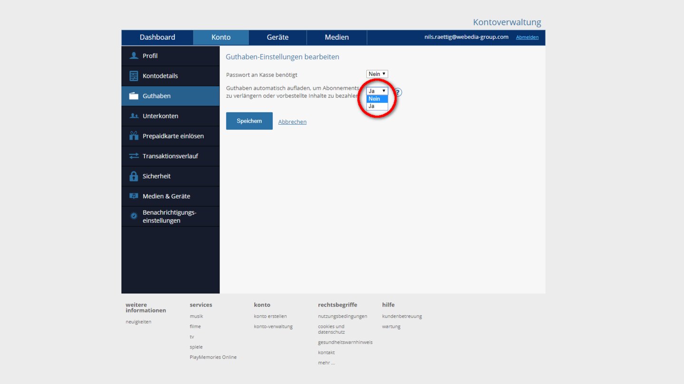Click the Medien & Geräte screen icon
This screenshot has height=384, width=684.
134,196
